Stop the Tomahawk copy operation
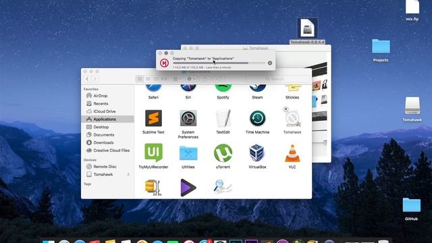Viewport: 432px width, 243px height. (270, 63)
